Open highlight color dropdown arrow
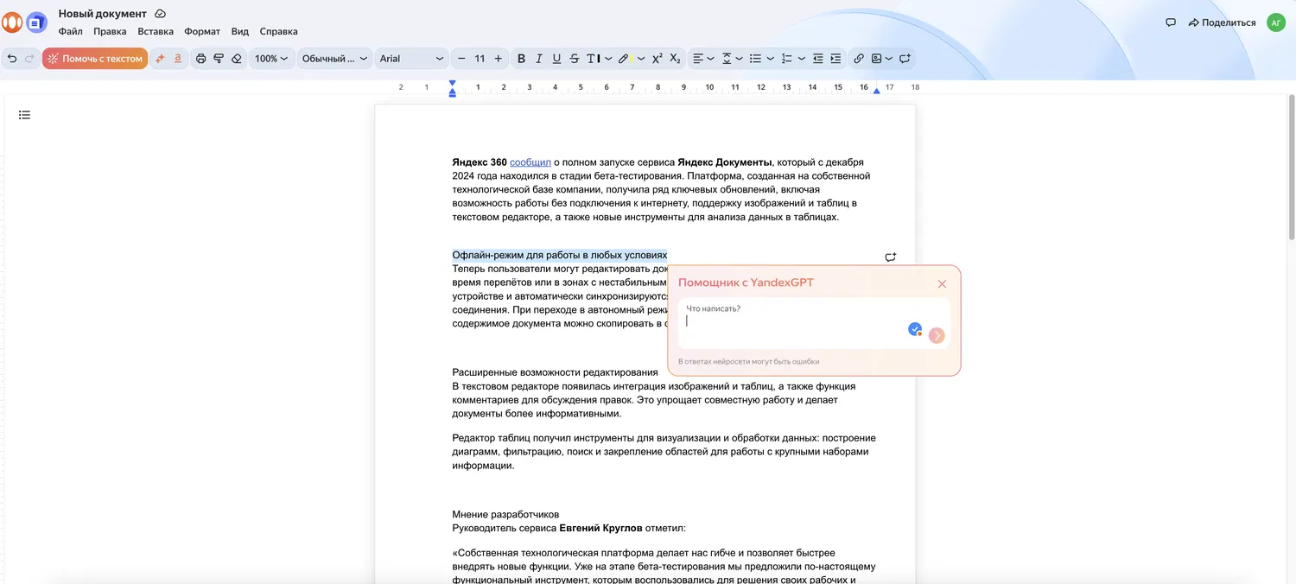This screenshot has height=584, width=1296. [x=641, y=59]
